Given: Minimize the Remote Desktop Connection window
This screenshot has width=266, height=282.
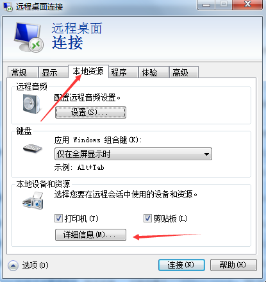Looking at the screenshot, I should coord(206,4).
